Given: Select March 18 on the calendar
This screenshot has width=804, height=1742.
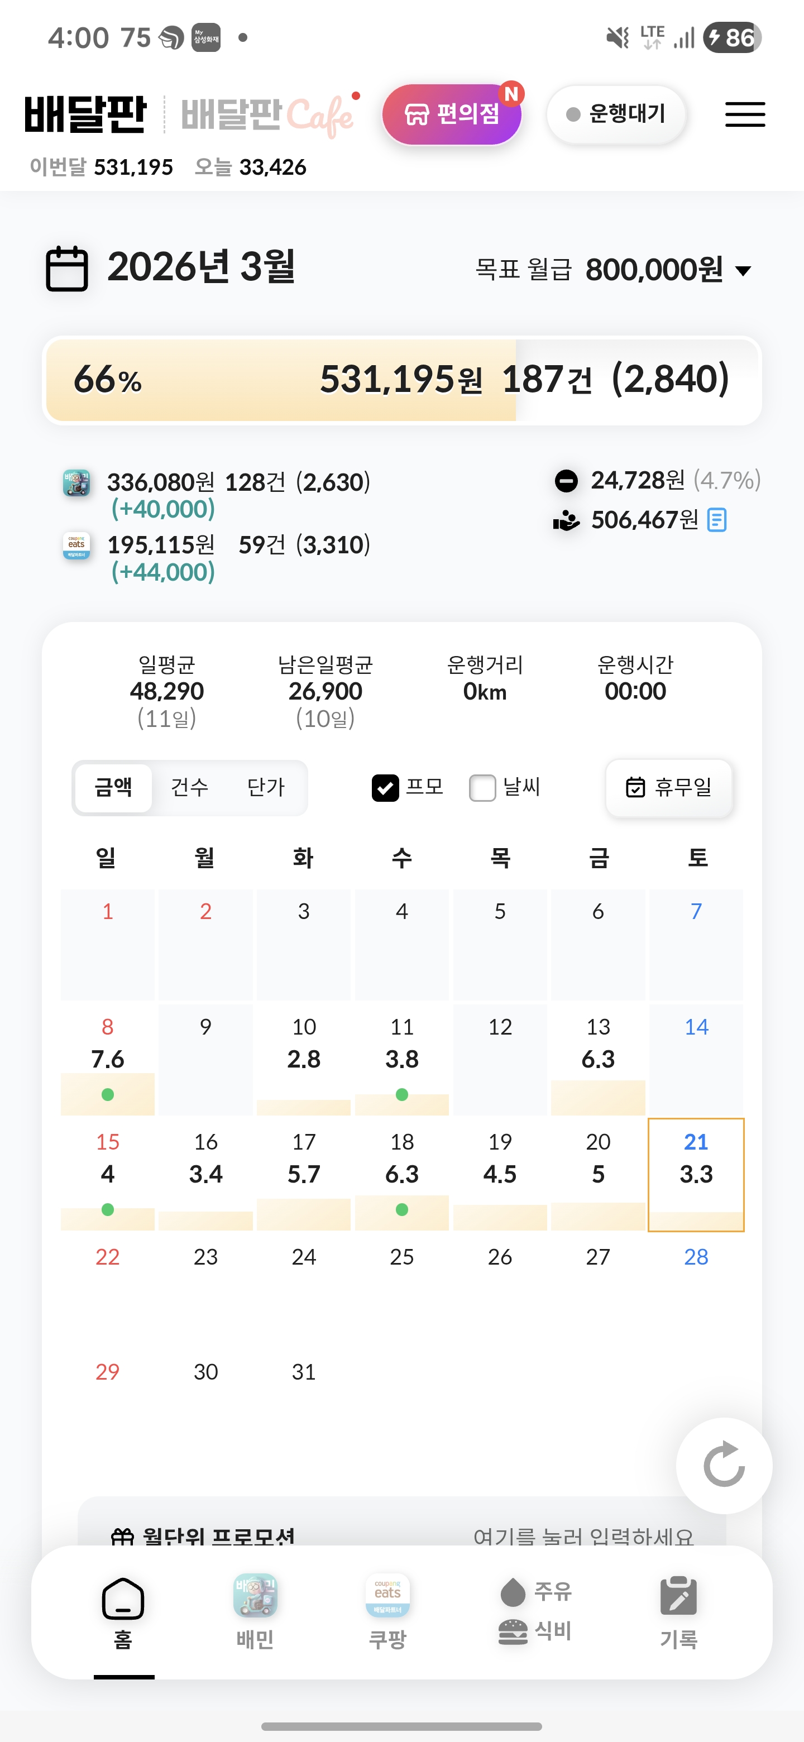Looking at the screenshot, I should (x=401, y=1174).
